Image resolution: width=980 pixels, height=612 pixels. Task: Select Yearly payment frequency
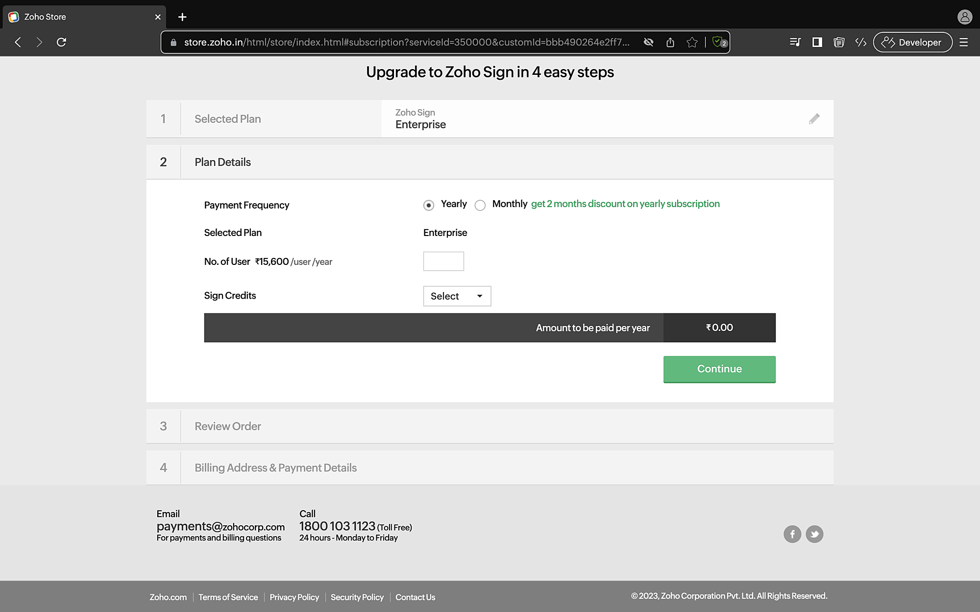[429, 205]
